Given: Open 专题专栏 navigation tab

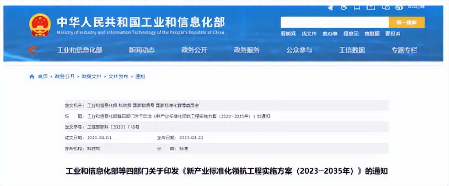Looking at the screenshot, I should point(405,50).
